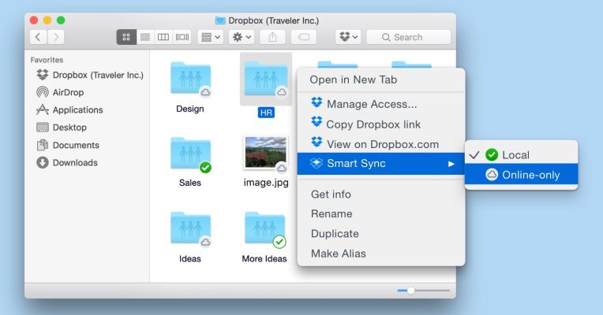
Task: Open the item arrangement dropdown
Action: click(x=211, y=37)
